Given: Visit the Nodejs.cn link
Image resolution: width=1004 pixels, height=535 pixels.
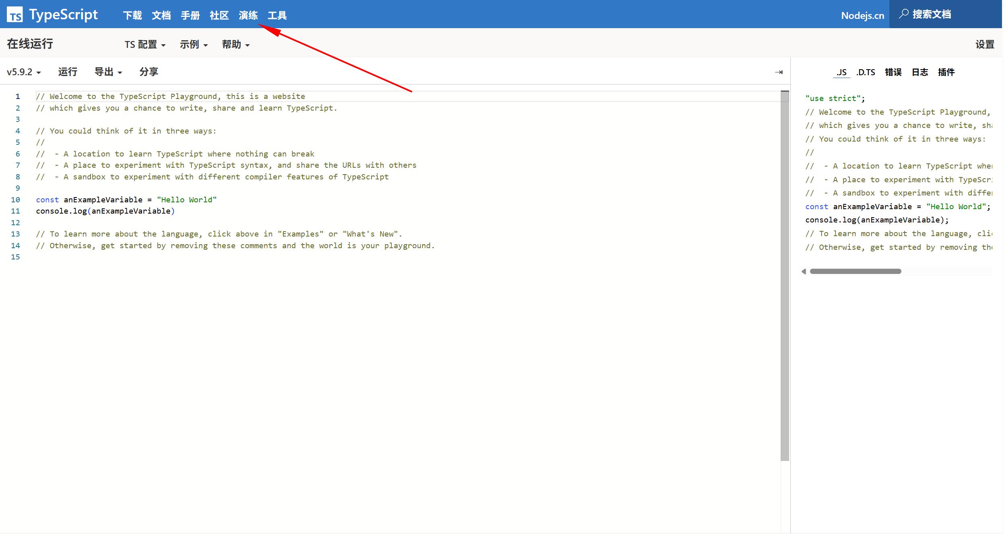Looking at the screenshot, I should 862,16.
